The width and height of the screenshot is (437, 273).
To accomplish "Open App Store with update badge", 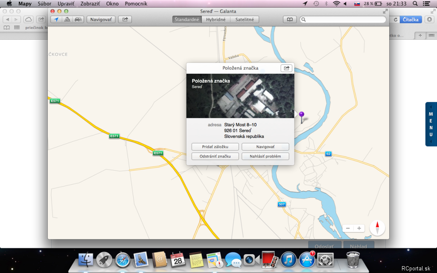I will [x=307, y=260].
